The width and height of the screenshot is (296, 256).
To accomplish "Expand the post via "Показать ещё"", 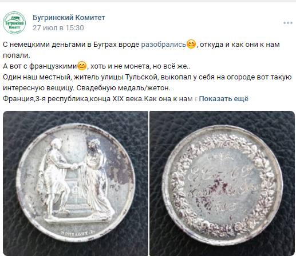I will [x=223, y=99].
